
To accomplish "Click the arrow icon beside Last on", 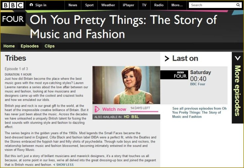I will (167, 59).
